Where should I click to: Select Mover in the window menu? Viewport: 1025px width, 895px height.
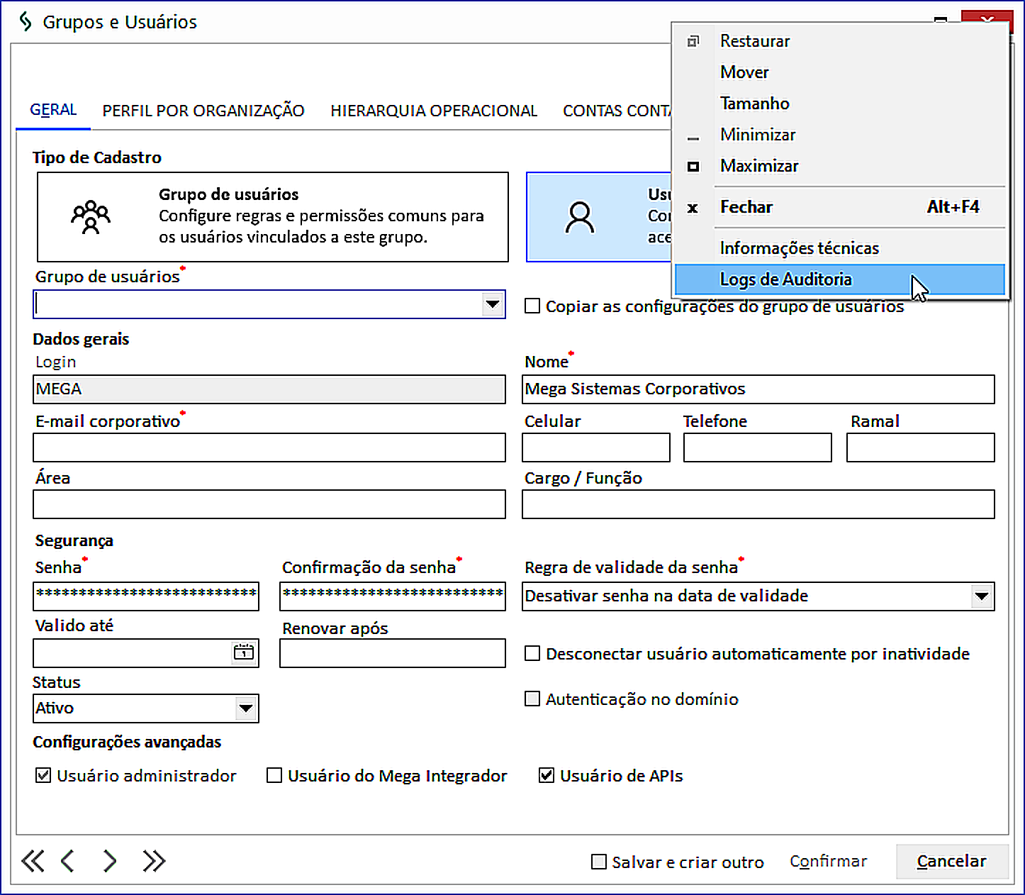coord(840,72)
